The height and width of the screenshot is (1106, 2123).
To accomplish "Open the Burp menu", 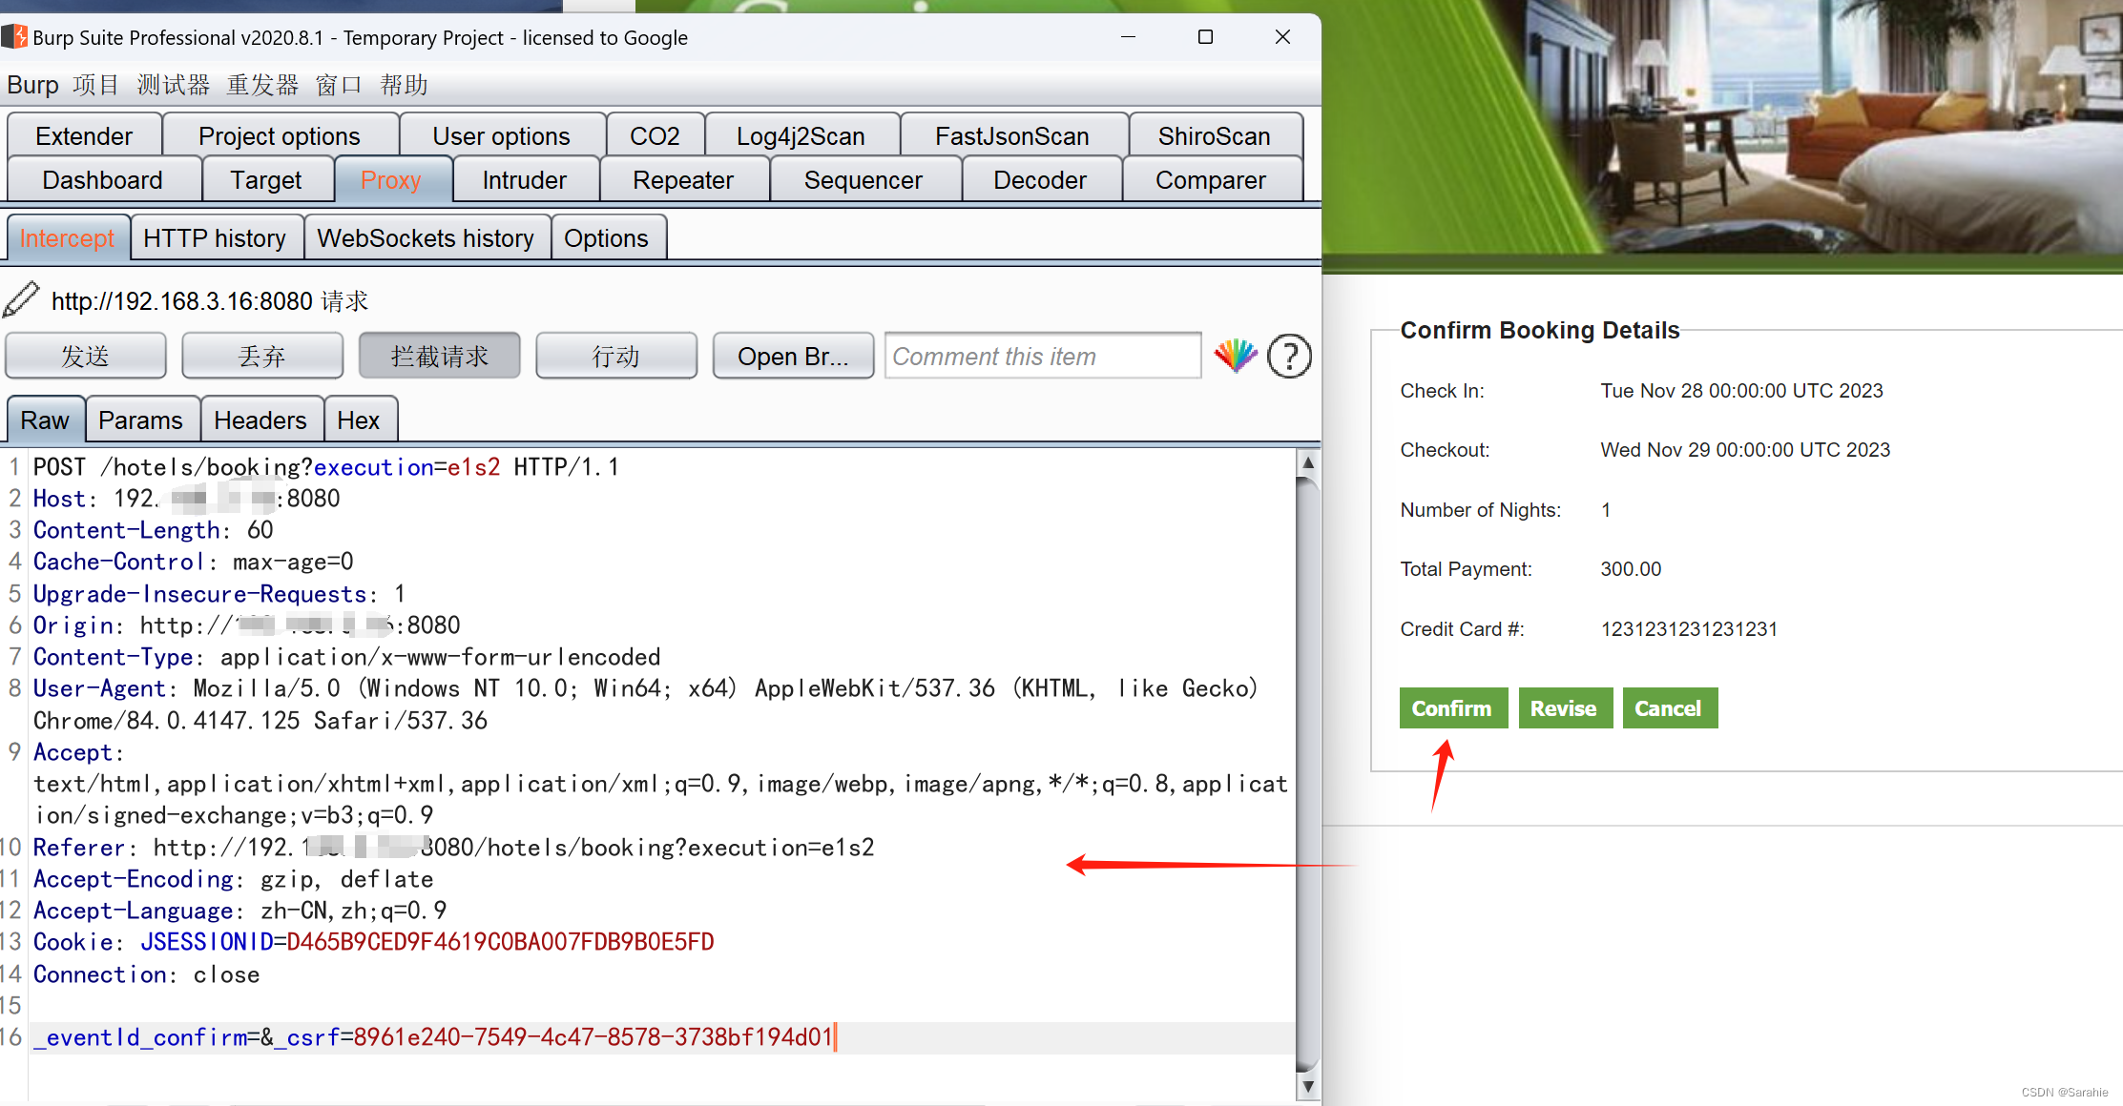I will click(31, 85).
